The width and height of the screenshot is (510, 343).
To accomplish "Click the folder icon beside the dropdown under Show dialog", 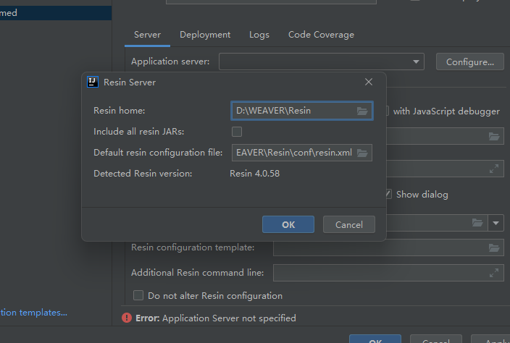I will (x=477, y=223).
